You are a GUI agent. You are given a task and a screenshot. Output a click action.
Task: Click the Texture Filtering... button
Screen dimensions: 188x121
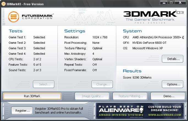click(130, 96)
